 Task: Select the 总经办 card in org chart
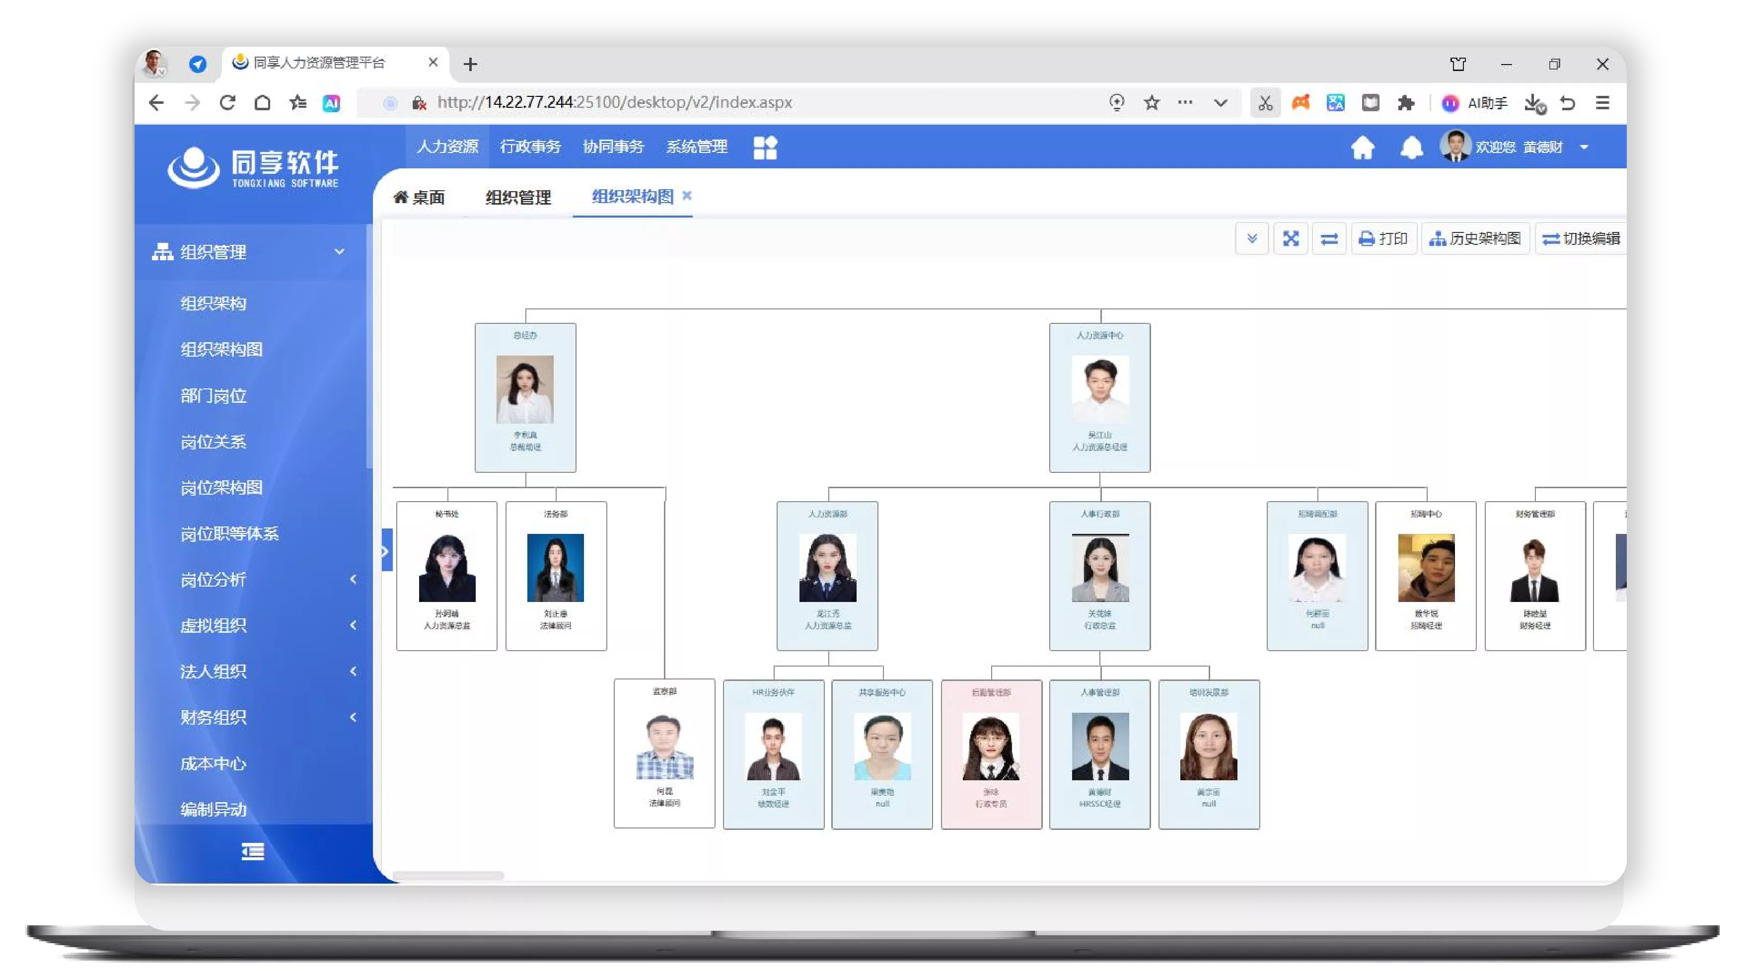pyautogui.click(x=525, y=397)
